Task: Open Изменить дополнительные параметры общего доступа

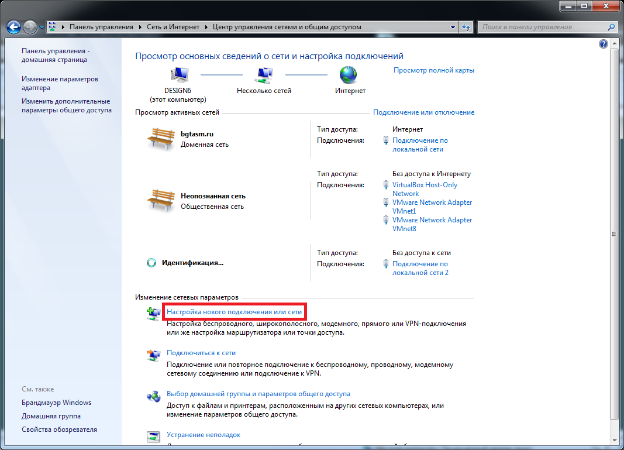Action: tap(67, 105)
